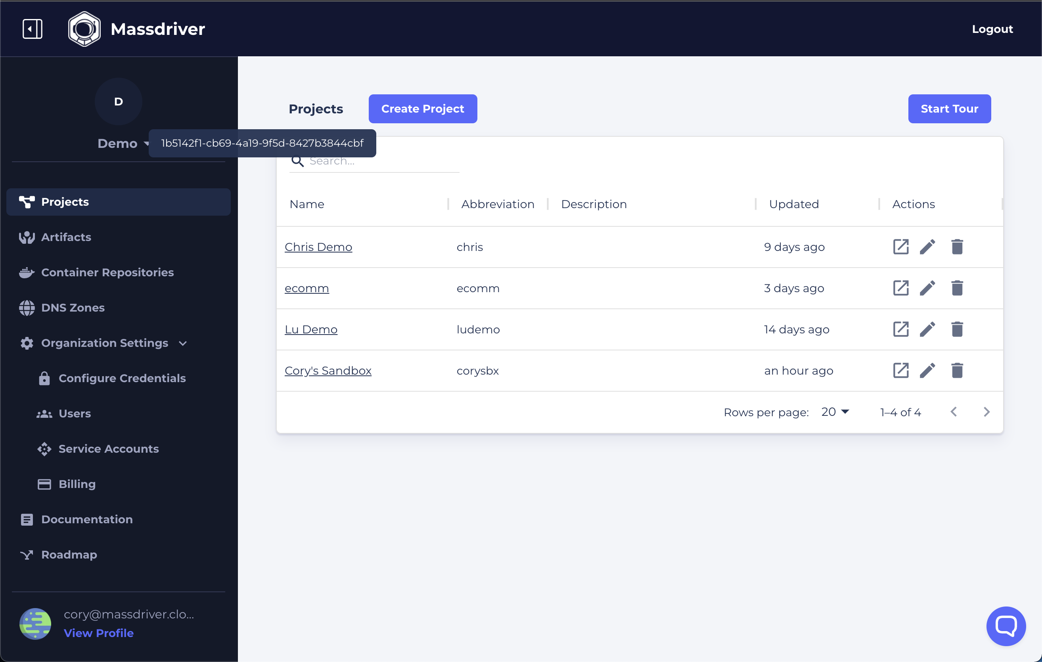Click the Artifacts sidebar icon

(x=26, y=237)
